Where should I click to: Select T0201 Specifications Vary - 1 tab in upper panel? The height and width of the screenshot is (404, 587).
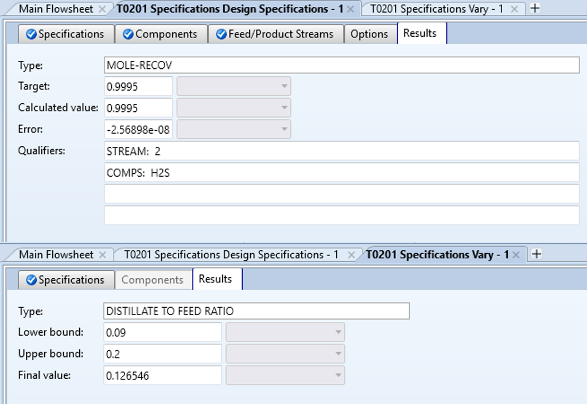tap(437, 9)
